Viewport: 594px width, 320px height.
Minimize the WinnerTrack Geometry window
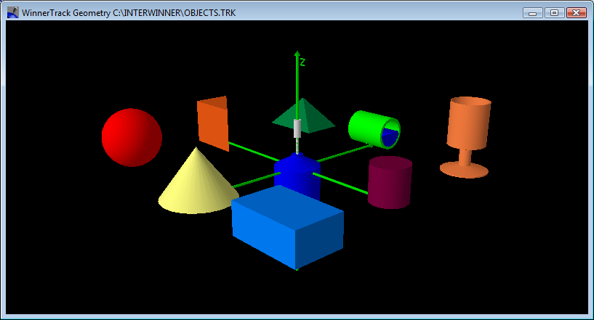533,13
